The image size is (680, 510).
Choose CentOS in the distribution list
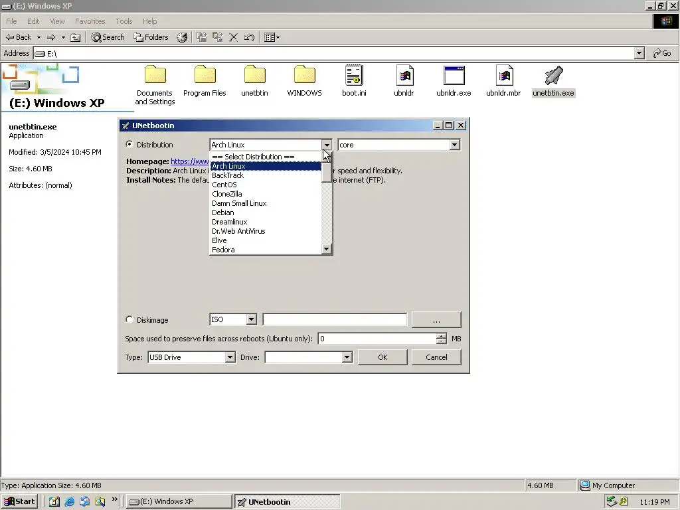[x=266, y=185]
